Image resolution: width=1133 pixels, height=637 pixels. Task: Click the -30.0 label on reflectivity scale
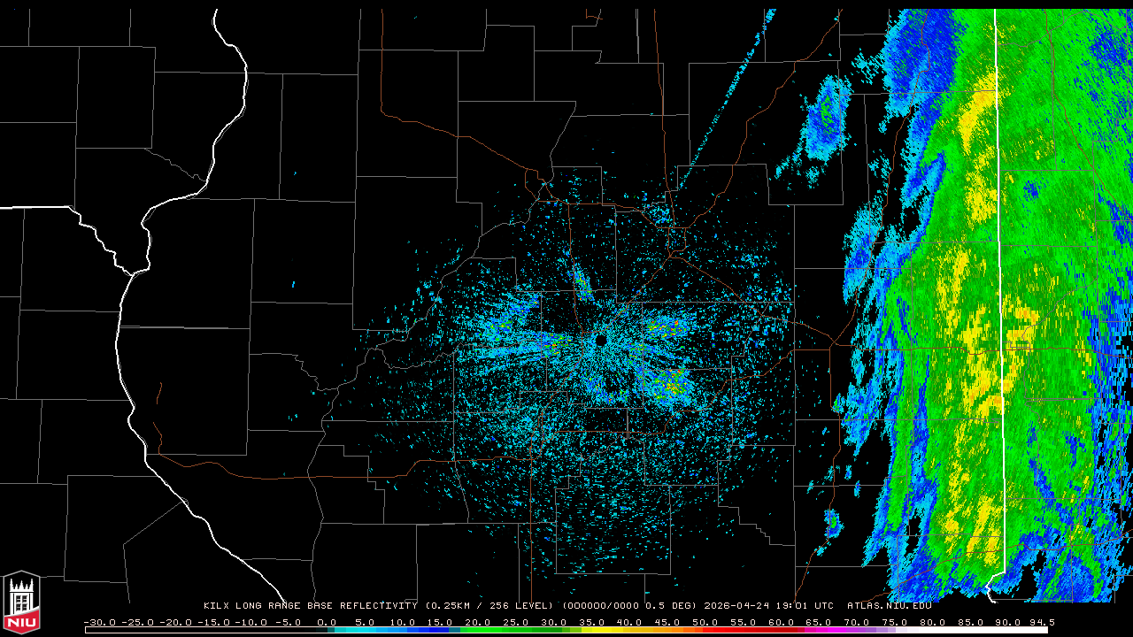pyautogui.click(x=101, y=622)
